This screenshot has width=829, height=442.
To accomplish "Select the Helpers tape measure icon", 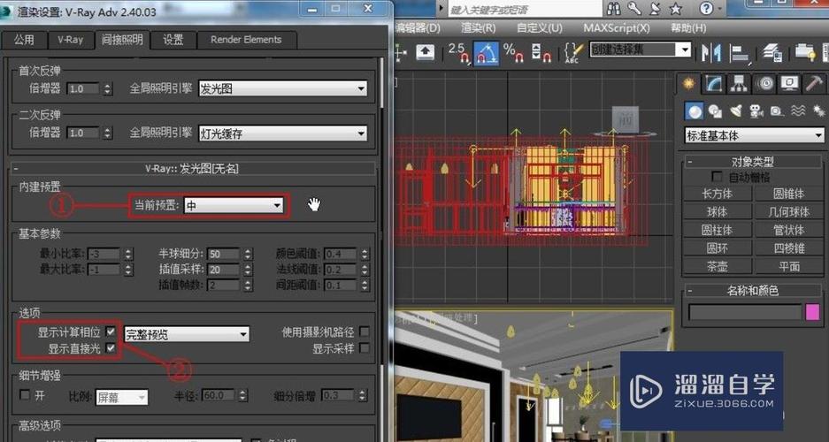I will [777, 110].
